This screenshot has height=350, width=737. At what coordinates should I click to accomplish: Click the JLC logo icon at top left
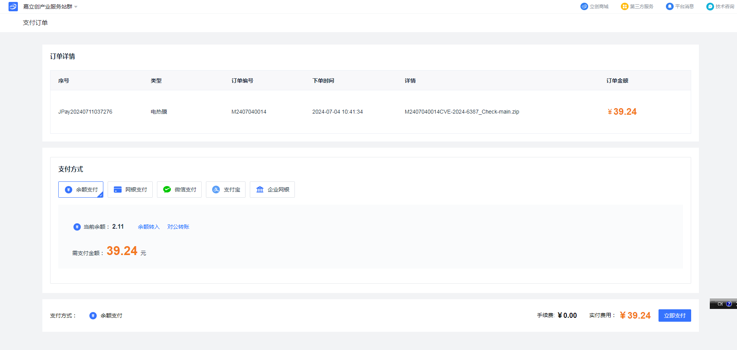[x=13, y=7]
